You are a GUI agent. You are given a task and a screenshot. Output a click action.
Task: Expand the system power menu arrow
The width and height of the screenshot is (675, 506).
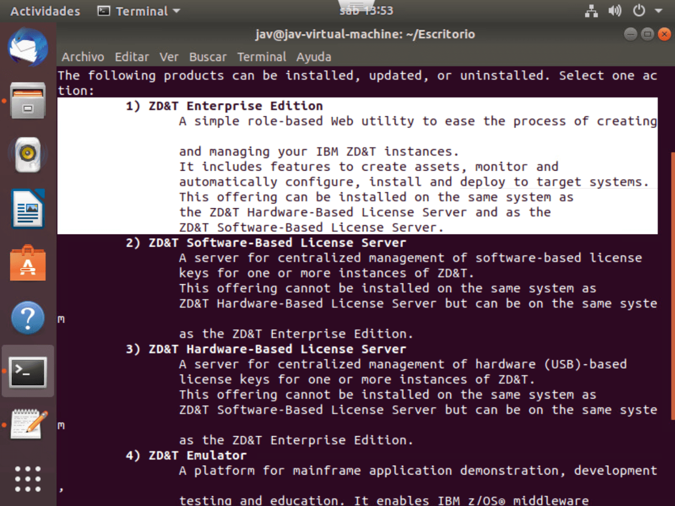[x=659, y=11]
